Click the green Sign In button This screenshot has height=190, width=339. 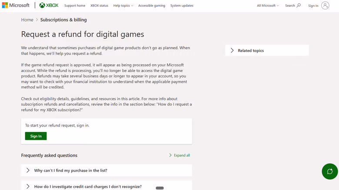pyautogui.click(x=36, y=136)
